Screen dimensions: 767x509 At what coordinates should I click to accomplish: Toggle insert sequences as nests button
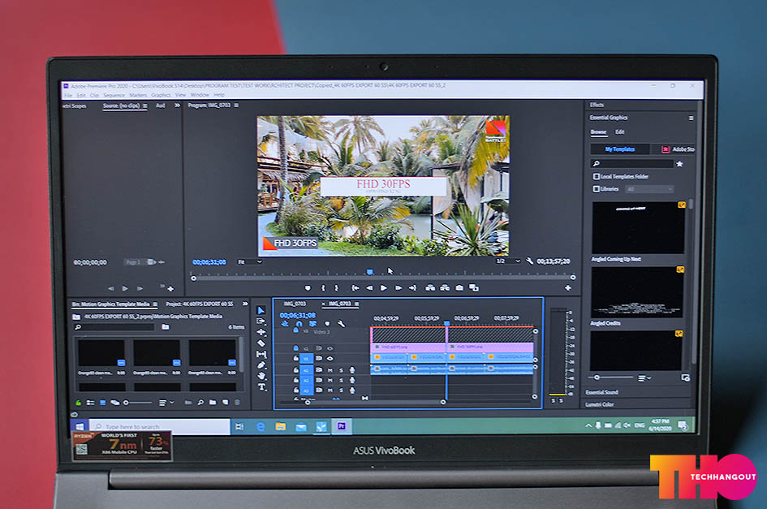285,324
